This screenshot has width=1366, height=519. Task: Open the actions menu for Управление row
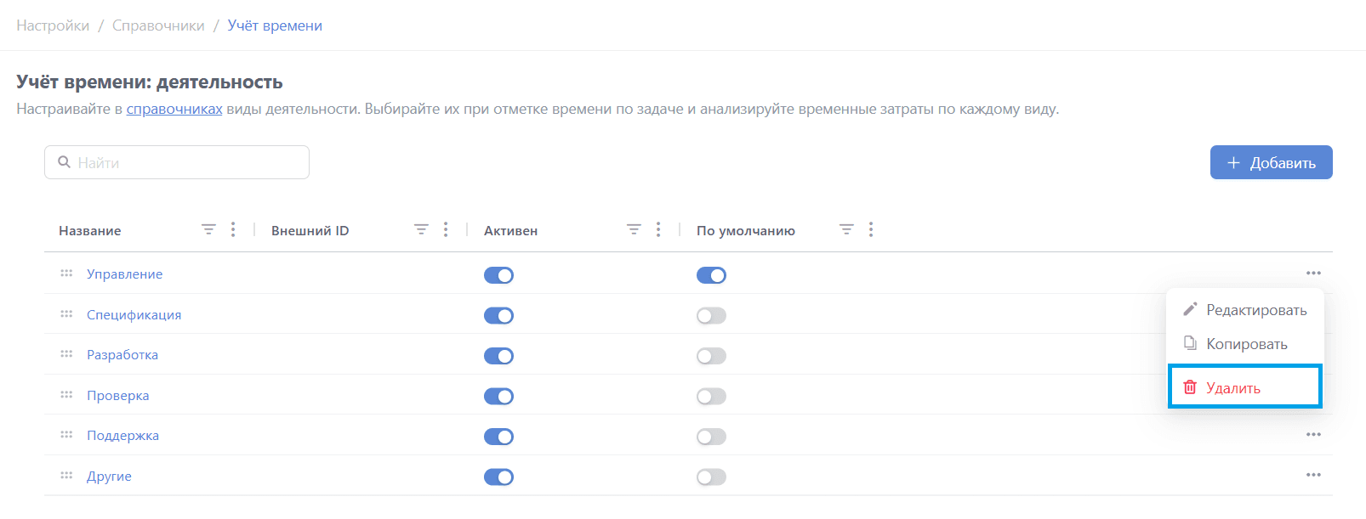pyautogui.click(x=1313, y=274)
